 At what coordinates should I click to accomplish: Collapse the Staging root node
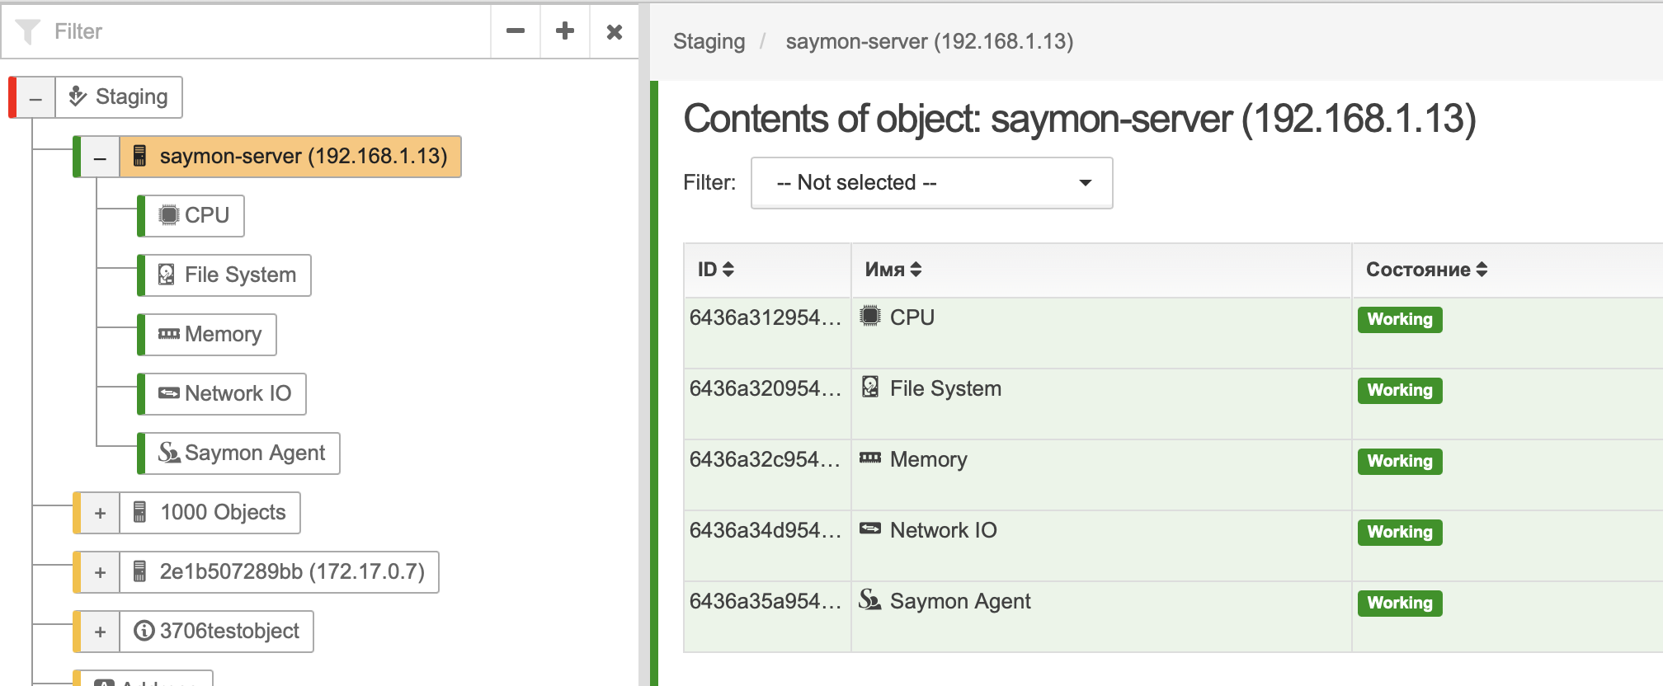[35, 97]
